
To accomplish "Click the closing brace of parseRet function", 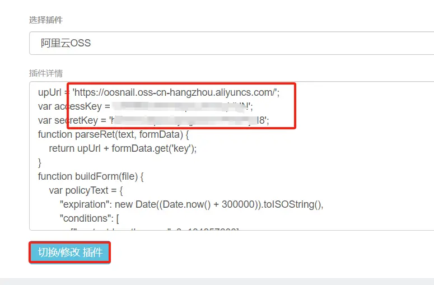I will pyautogui.click(x=40, y=163).
